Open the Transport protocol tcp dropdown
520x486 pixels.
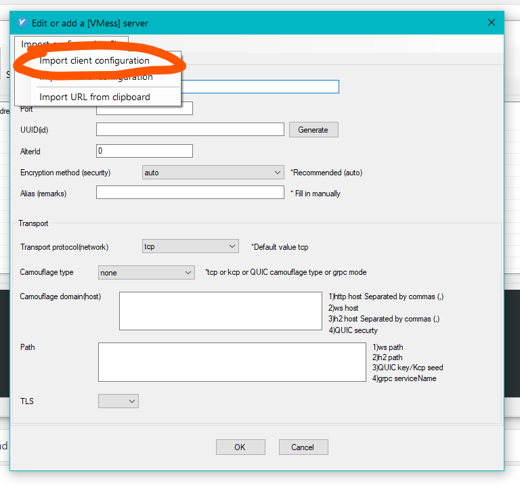[190, 246]
